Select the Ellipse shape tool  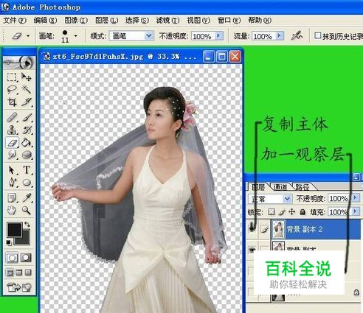pyautogui.click(x=26, y=183)
